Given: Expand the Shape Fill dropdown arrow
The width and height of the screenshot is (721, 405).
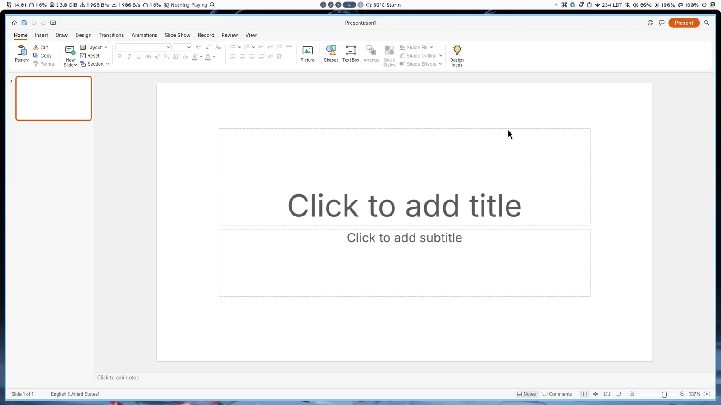Looking at the screenshot, I should 431,47.
